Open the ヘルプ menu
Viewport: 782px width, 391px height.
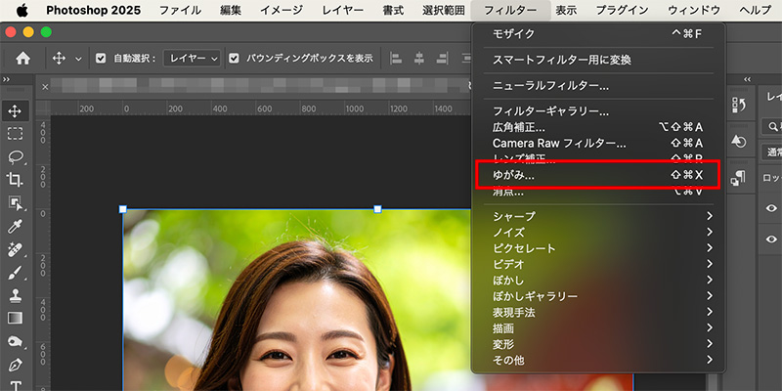755,10
